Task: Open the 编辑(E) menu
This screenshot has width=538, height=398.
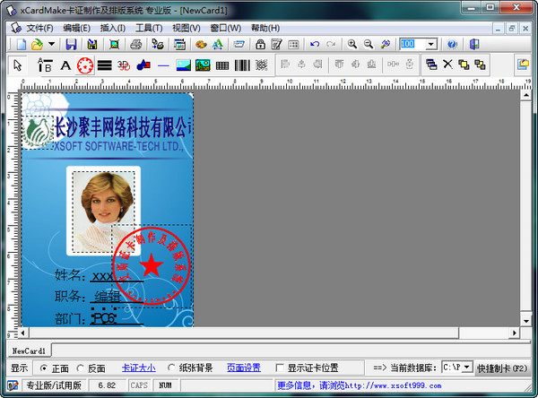Action: pyautogui.click(x=76, y=28)
